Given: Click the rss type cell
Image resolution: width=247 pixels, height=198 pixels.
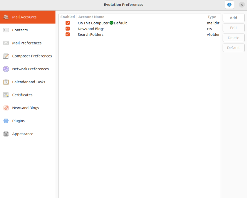Looking at the screenshot, I should point(209,29).
